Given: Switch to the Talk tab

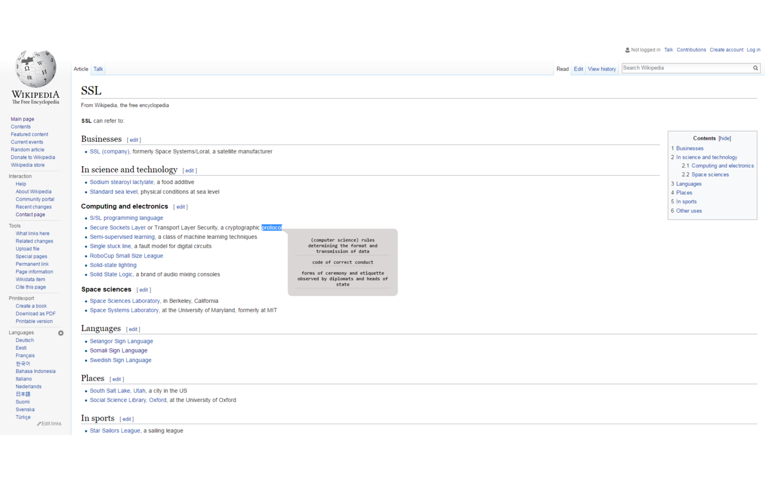Looking at the screenshot, I should pos(98,69).
